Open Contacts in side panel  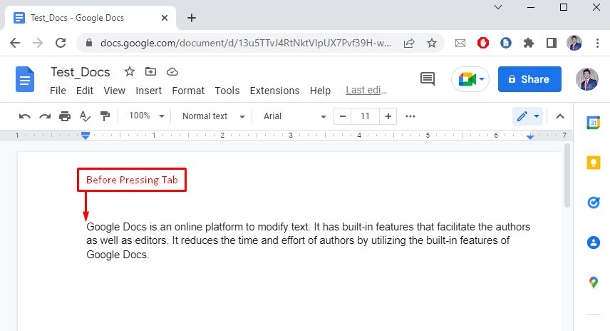[x=594, y=243]
